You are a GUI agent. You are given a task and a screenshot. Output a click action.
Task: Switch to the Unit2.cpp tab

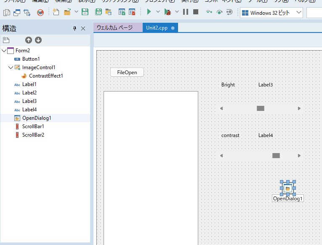tap(157, 28)
